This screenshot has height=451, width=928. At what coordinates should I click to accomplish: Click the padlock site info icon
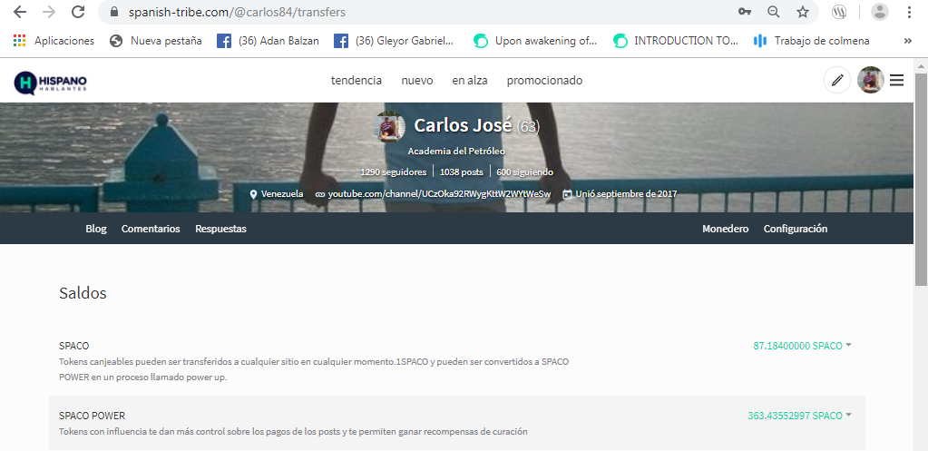115,12
